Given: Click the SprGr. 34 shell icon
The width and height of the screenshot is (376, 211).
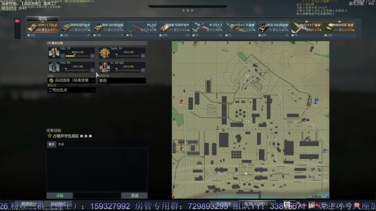Looking at the screenshot, I should [x=104, y=53].
